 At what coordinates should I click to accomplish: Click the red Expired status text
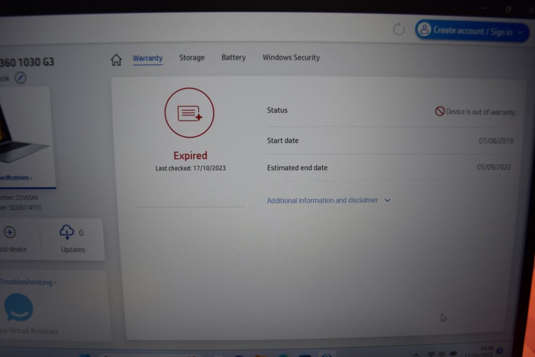190,156
